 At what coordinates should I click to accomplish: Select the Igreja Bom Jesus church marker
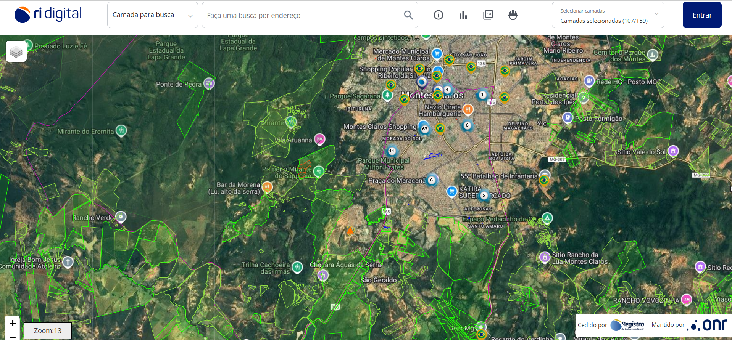tap(68, 262)
